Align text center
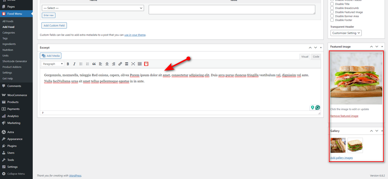 [107, 64]
